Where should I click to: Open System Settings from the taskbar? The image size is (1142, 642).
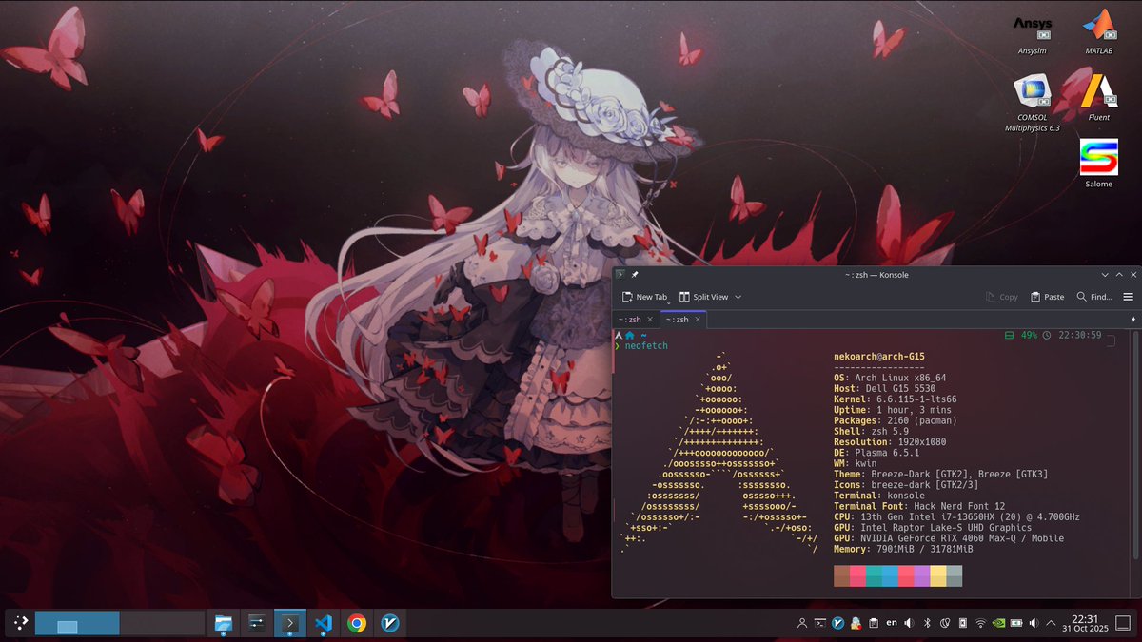(257, 623)
